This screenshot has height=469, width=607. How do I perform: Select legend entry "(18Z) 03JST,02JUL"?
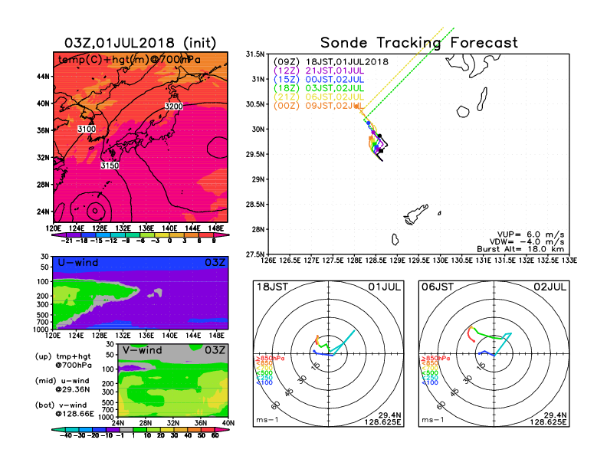(319, 88)
